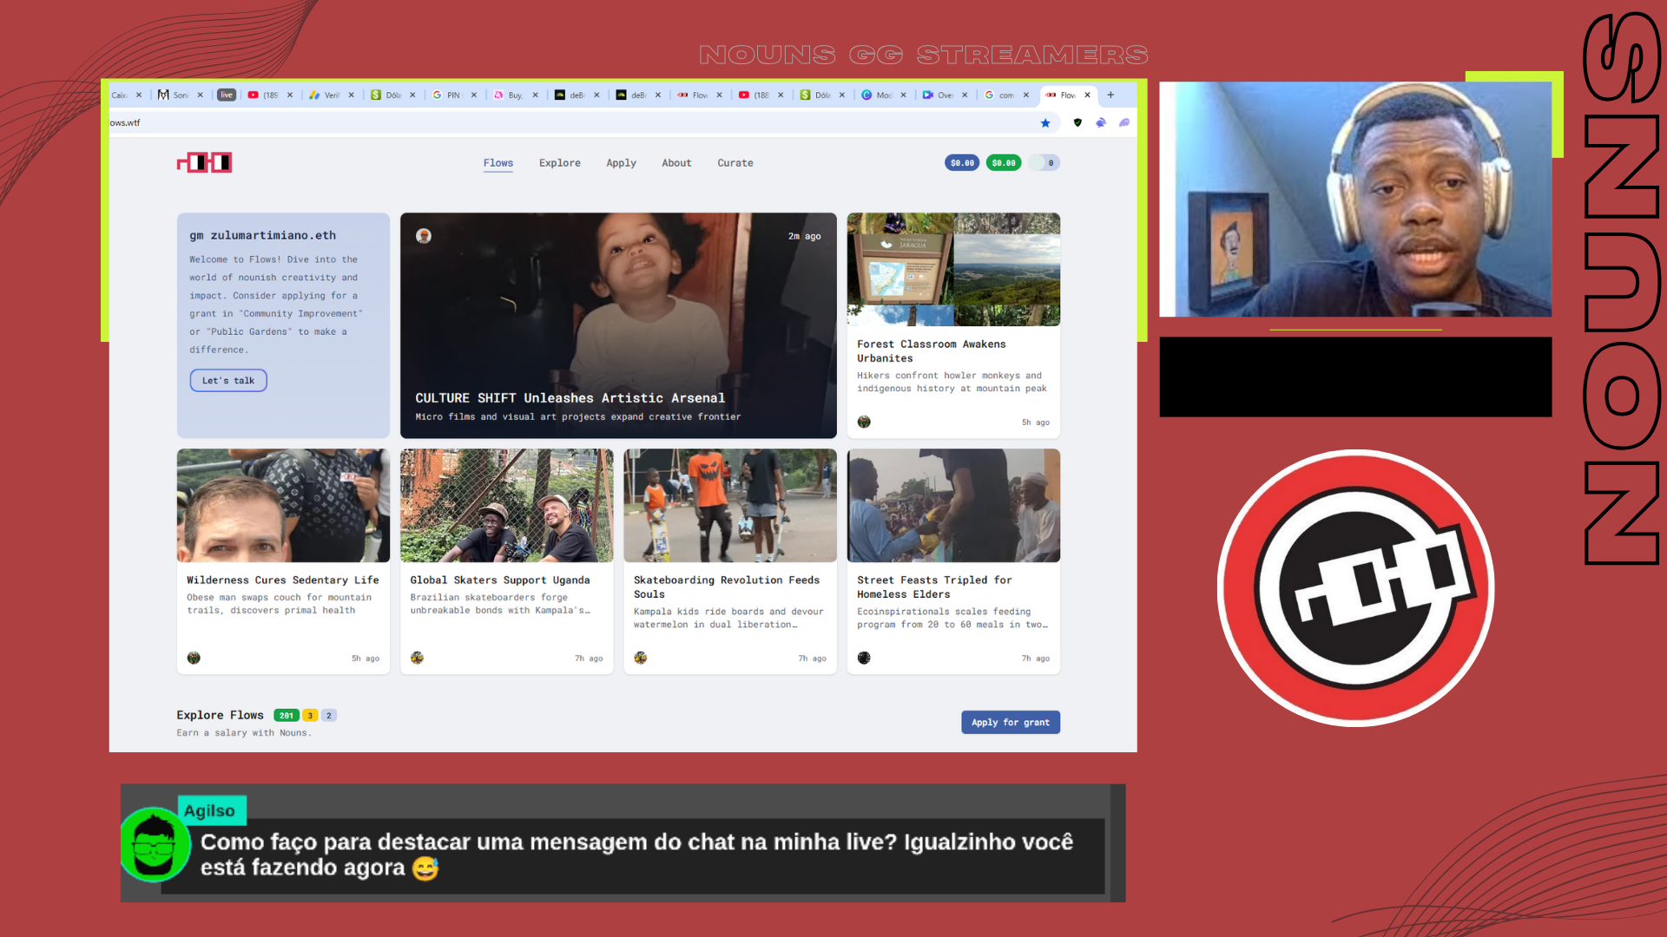Viewport: 1667px width, 937px height.
Task: Click the yellow 3 flows badge
Action: (310, 716)
